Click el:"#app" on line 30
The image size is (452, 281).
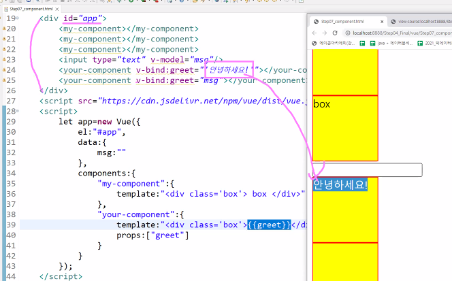coord(101,132)
